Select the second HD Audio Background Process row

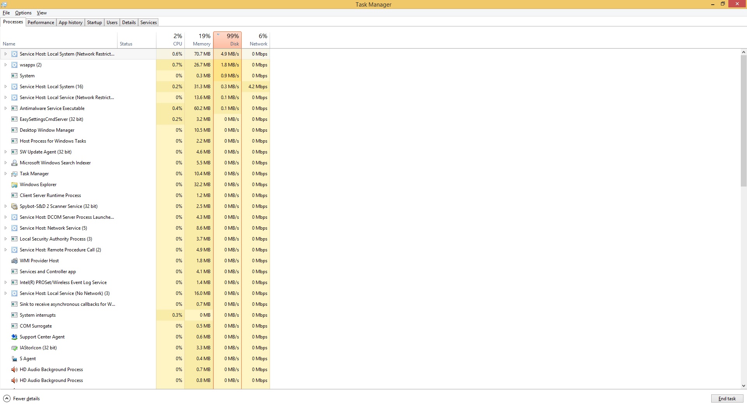coord(135,380)
